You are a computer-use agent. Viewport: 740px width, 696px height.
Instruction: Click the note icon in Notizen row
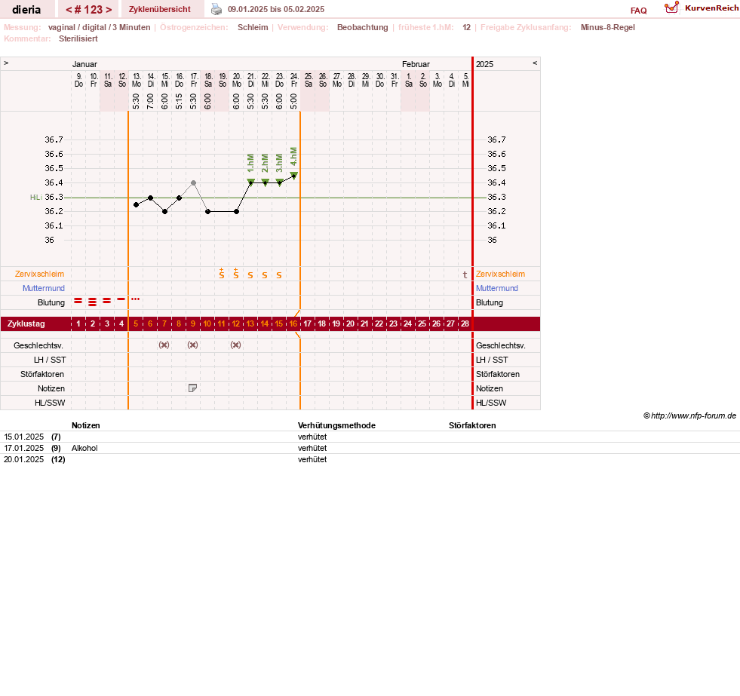(x=192, y=388)
